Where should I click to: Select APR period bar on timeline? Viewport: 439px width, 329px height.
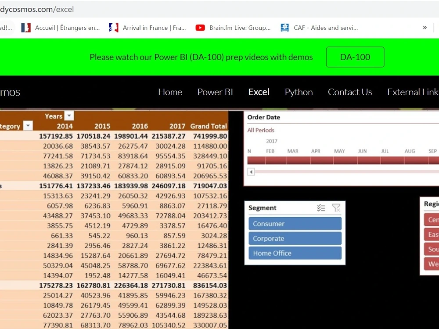click(322, 160)
